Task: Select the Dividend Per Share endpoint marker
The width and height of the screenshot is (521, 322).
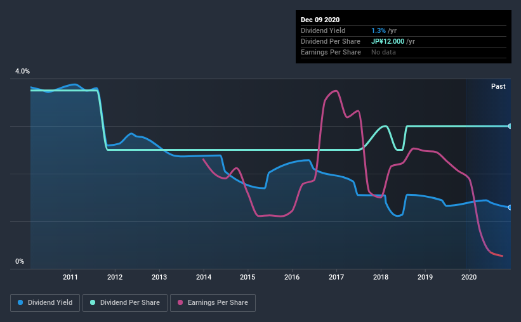Action: click(x=510, y=126)
